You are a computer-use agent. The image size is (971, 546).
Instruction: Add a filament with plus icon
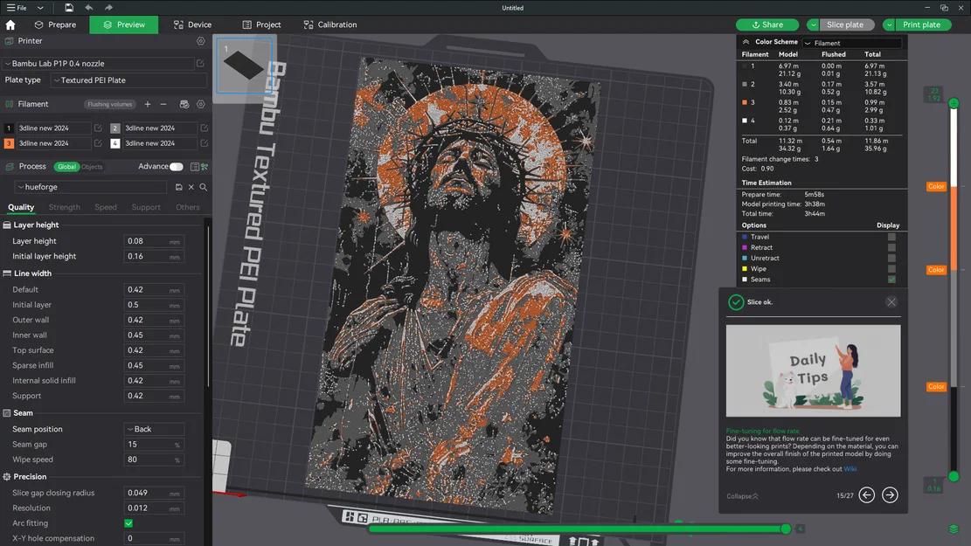[x=148, y=104]
